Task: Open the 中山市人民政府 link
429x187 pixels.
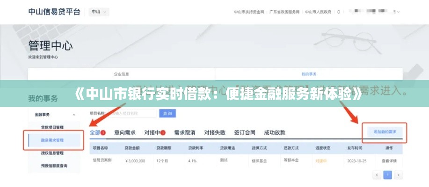Action: point(318,12)
